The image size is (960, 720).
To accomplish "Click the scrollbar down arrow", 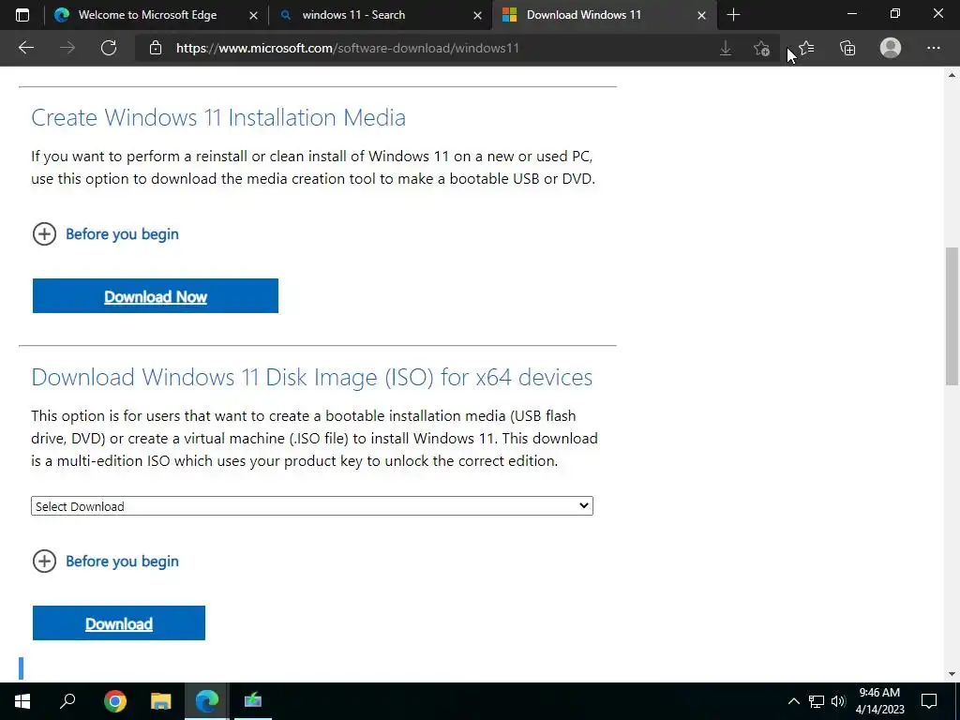I will coord(952,674).
